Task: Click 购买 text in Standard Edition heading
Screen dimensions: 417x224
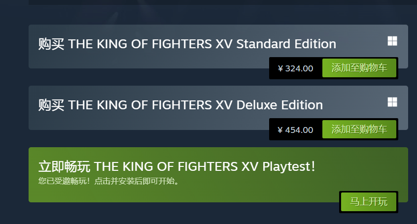Action: [51, 44]
